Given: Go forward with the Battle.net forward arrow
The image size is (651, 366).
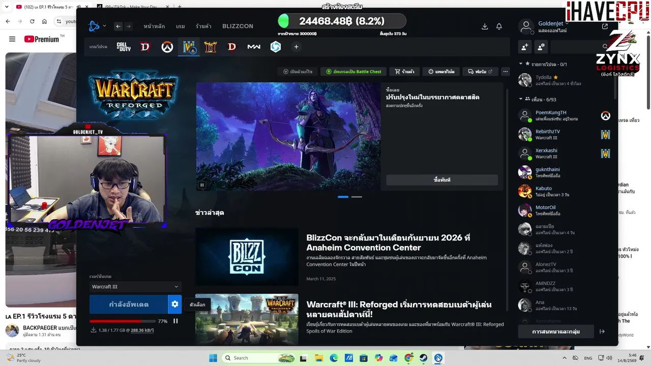Looking at the screenshot, I should 129,26.
